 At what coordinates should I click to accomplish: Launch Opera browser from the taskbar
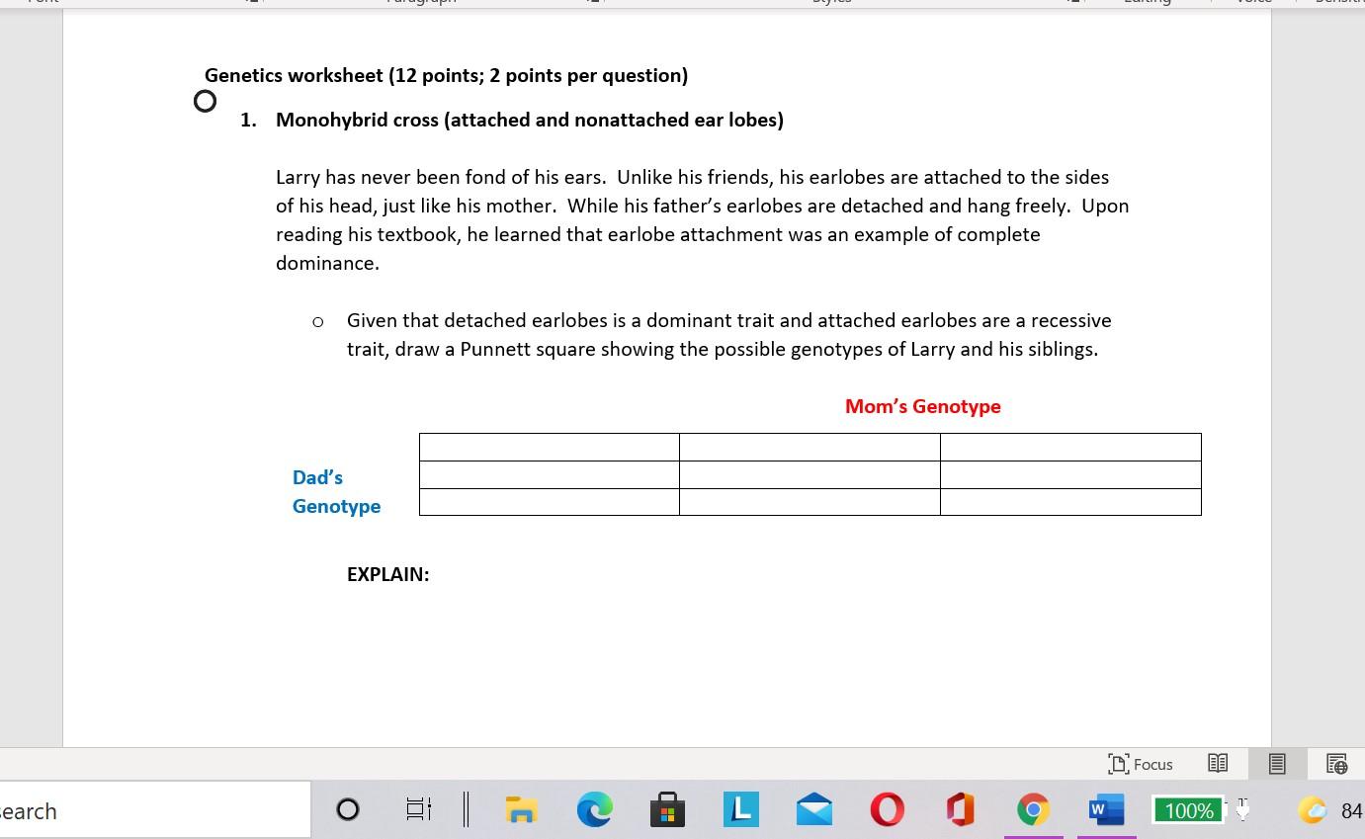pos(887,810)
